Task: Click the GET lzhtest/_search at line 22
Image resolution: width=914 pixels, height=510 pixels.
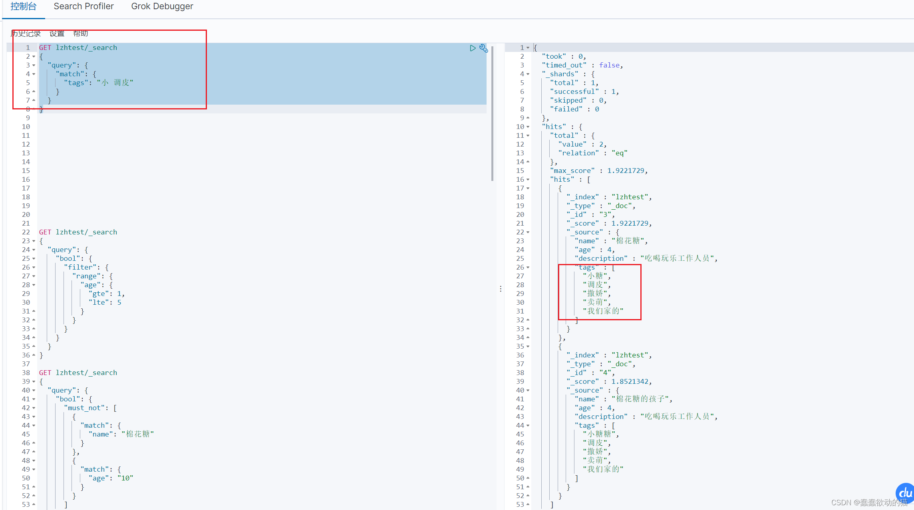Action: 78,232
